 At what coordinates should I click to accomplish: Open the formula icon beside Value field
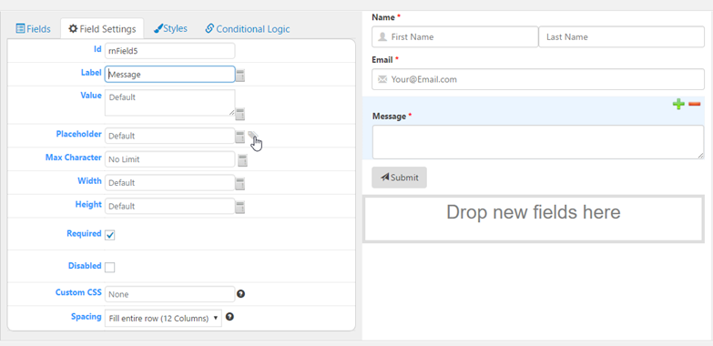240,114
